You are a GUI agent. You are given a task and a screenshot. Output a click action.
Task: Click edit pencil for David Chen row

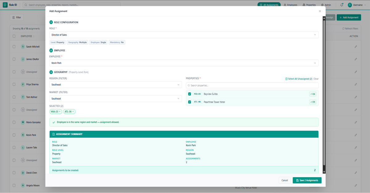pyautogui.click(x=356, y=173)
